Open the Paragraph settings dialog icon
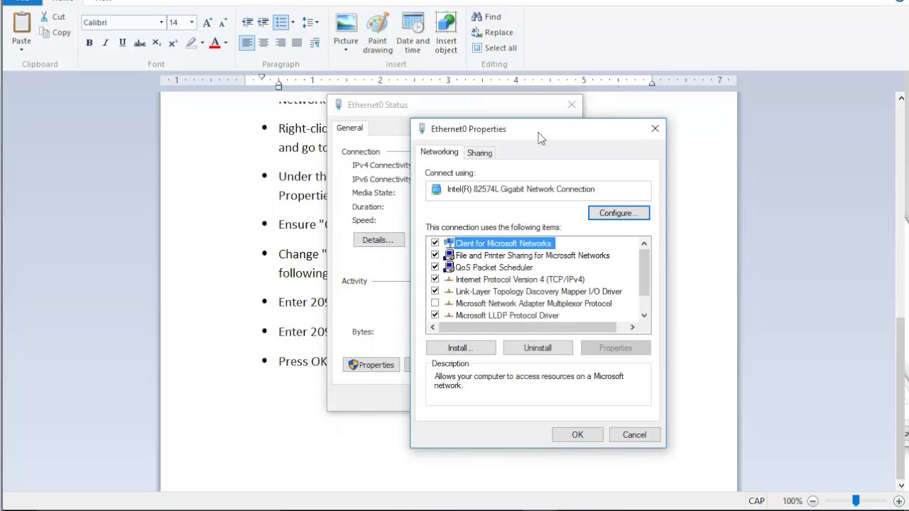 [x=315, y=43]
